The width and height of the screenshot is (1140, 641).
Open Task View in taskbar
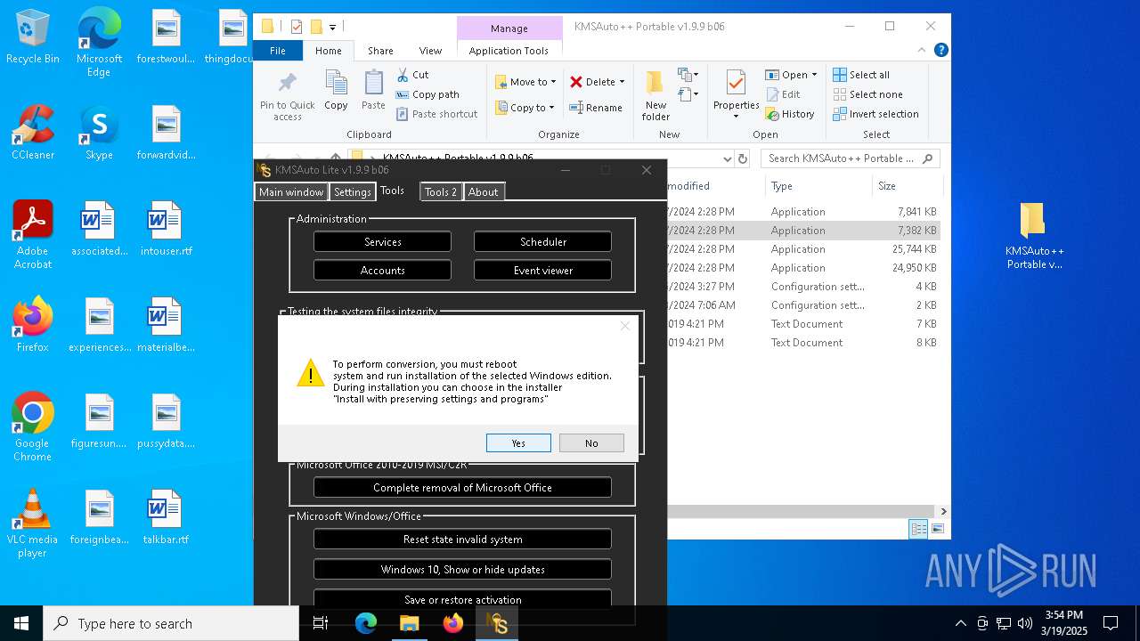(x=322, y=623)
